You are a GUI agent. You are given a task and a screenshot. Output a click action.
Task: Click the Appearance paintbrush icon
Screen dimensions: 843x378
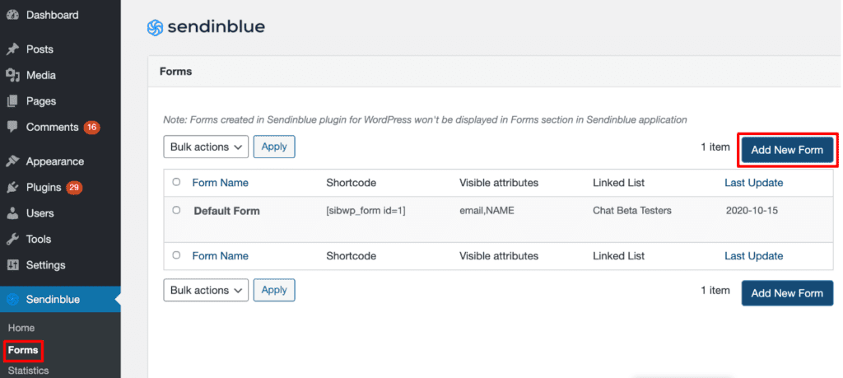[x=12, y=161]
